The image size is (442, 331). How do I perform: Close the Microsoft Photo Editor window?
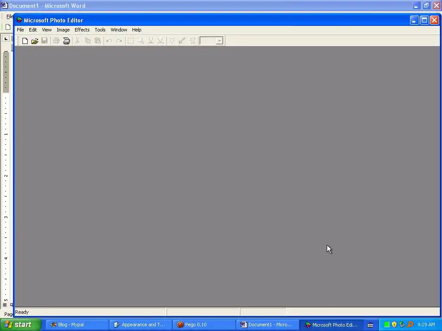coord(434,20)
